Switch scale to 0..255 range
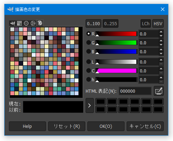Viewport: 173px width, 141px height. pos(111,23)
